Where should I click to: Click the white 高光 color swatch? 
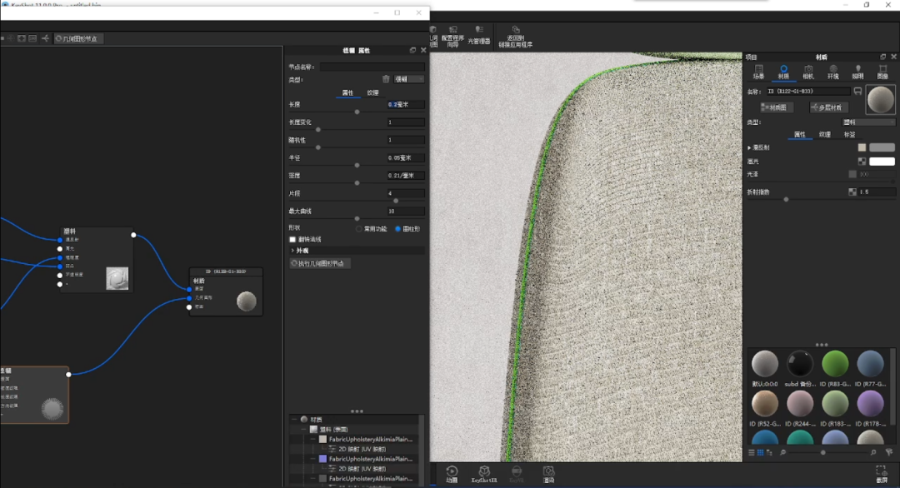pos(882,162)
